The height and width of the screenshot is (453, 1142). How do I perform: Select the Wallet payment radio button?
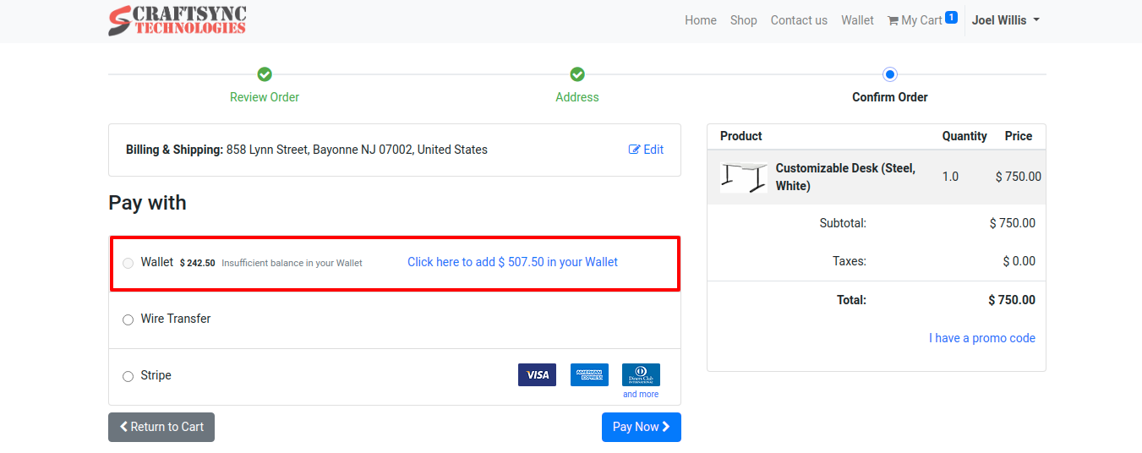pyautogui.click(x=128, y=263)
